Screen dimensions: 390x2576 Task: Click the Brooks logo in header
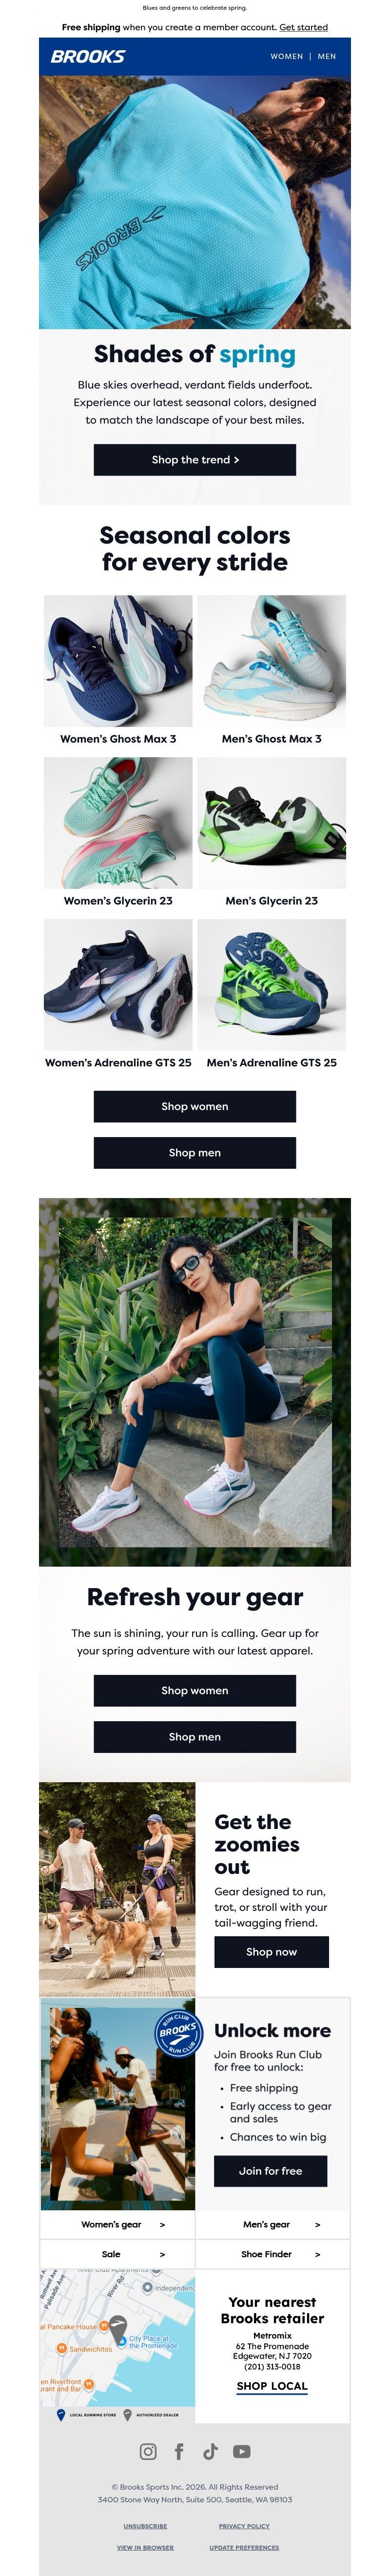(88, 56)
